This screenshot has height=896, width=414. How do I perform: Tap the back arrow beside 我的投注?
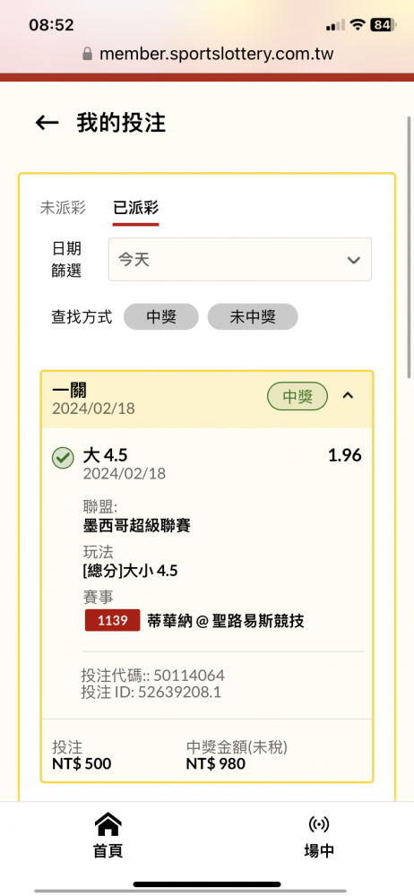47,122
